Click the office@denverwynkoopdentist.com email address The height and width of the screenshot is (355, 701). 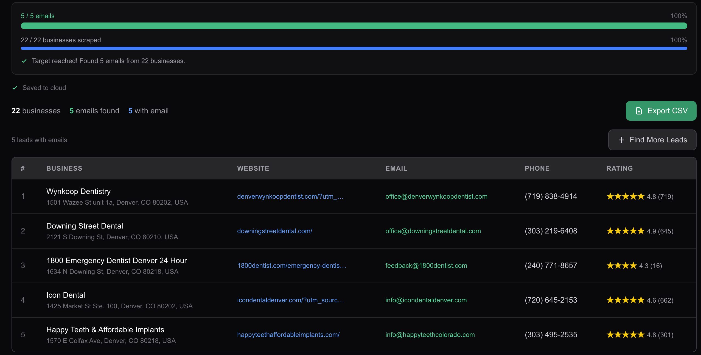436,196
